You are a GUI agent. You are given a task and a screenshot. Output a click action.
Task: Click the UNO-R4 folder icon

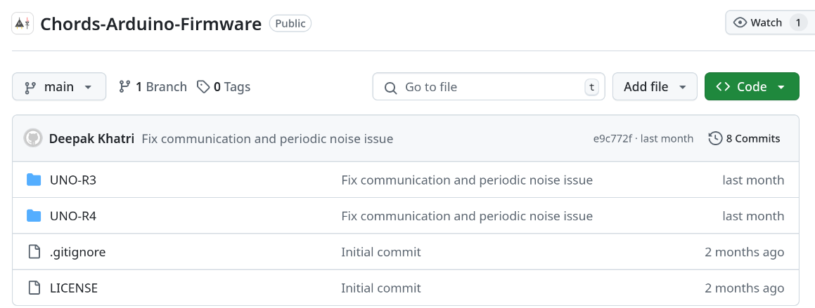pos(34,216)
